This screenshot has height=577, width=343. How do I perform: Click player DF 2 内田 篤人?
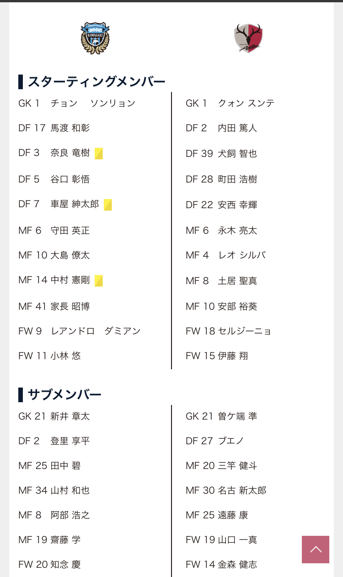pyautogui.click(x=221, y=128)
